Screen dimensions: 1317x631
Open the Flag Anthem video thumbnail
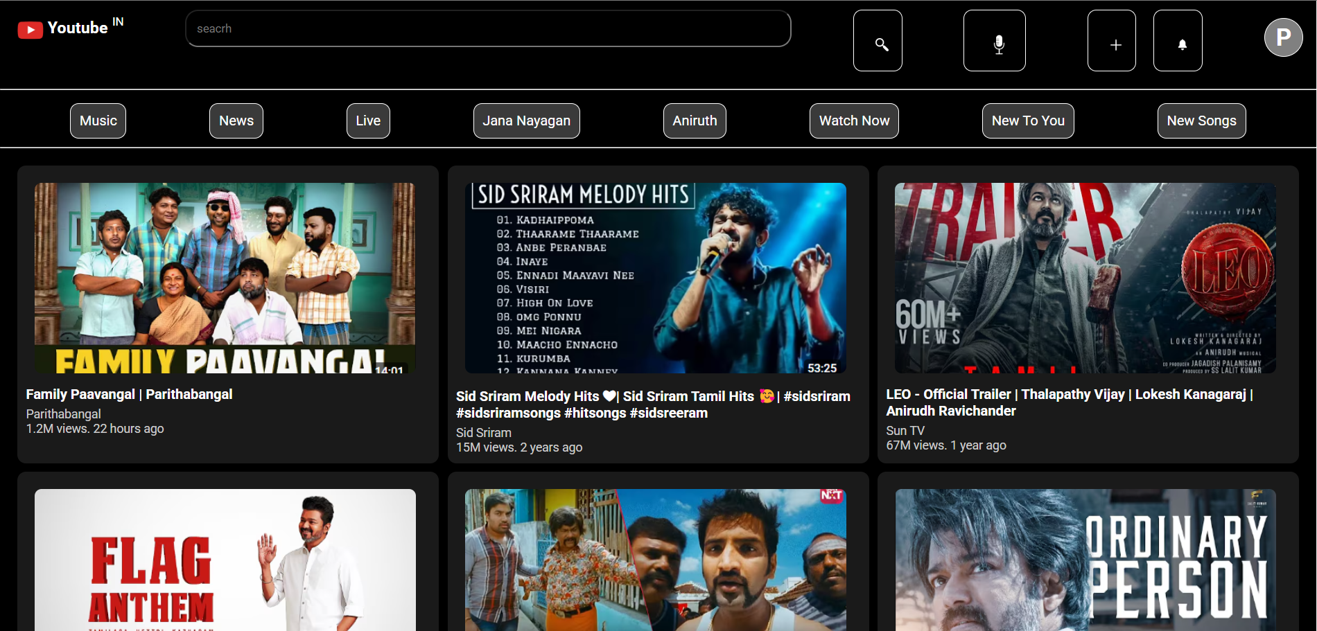225,560
